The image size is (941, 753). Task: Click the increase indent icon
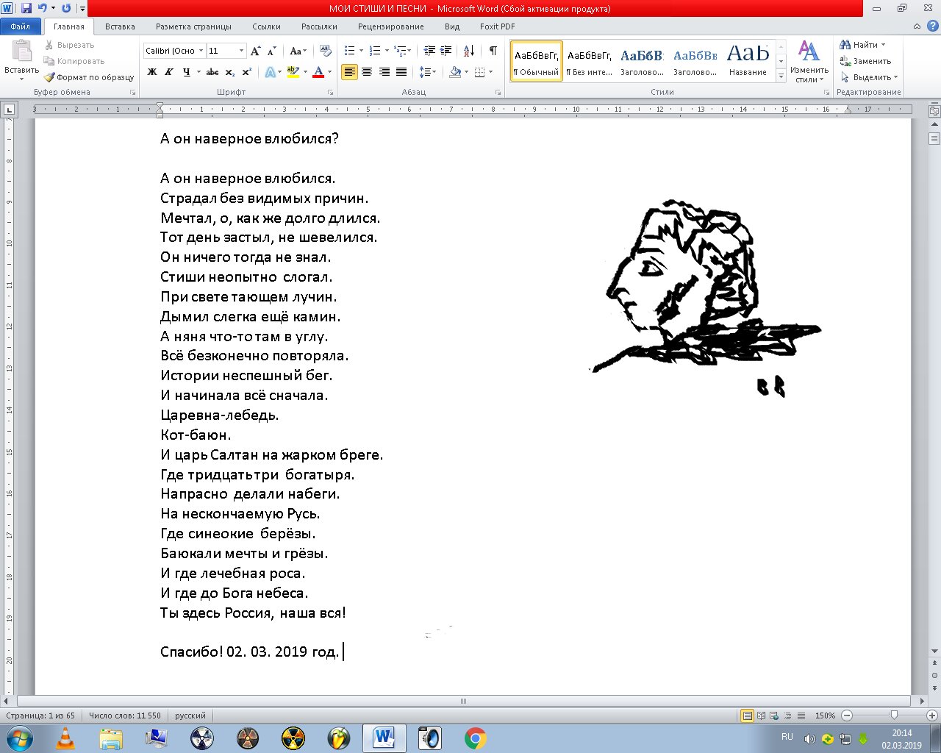tap(446, 51)
